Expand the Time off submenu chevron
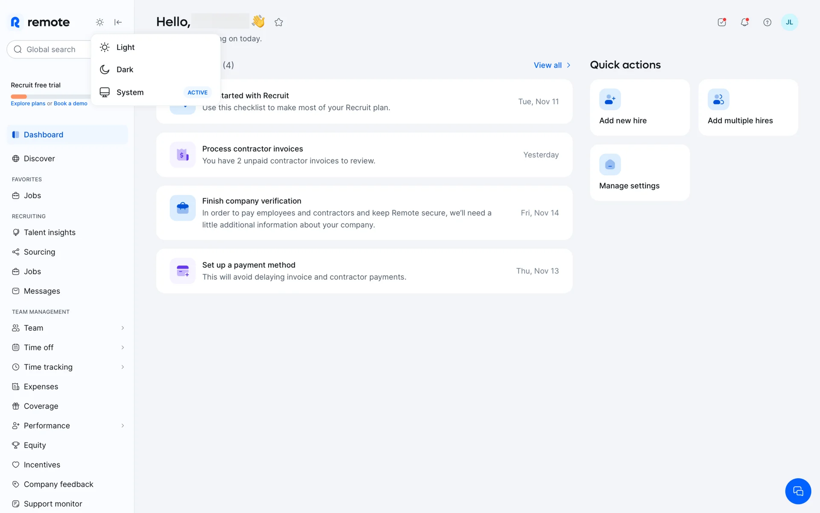The height and width of the screenshot is (513, 820). coord(123,348)
